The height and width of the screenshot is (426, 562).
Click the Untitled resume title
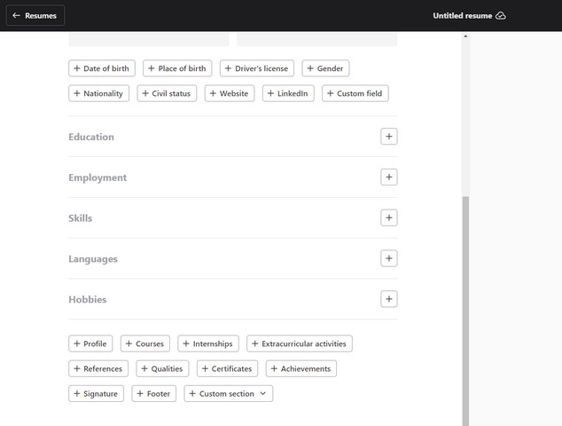point(462,15)
